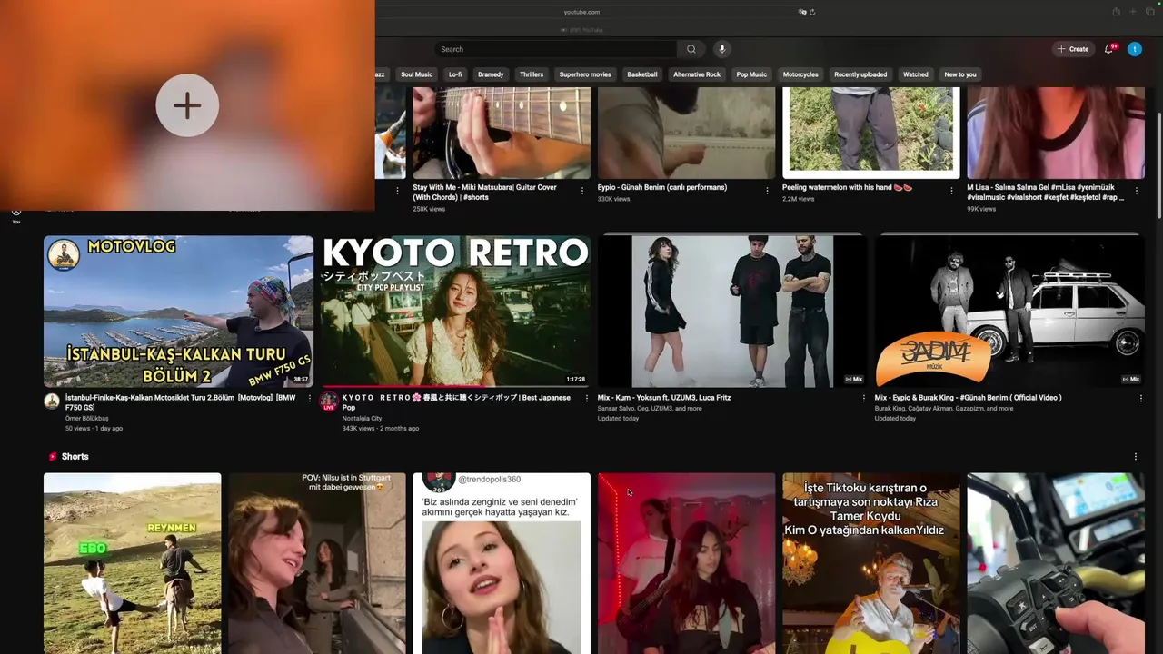Image resolution: width=1163 pixels, height=654 pixels.
Task: Click the İstanbul-Finike-Kaş-Kalkan video title
Action: pyautogui.click(x=180, y=402)
